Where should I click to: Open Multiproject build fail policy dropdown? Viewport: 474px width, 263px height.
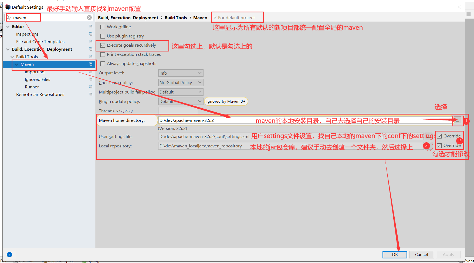click(x=181, y=92)
